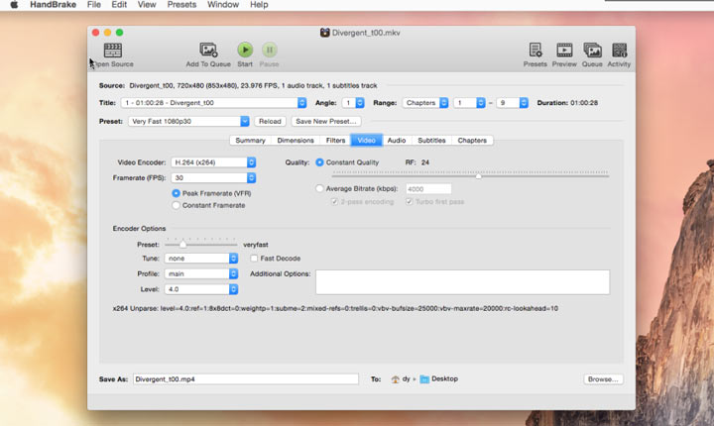Open the Window menu

point(223,5)
